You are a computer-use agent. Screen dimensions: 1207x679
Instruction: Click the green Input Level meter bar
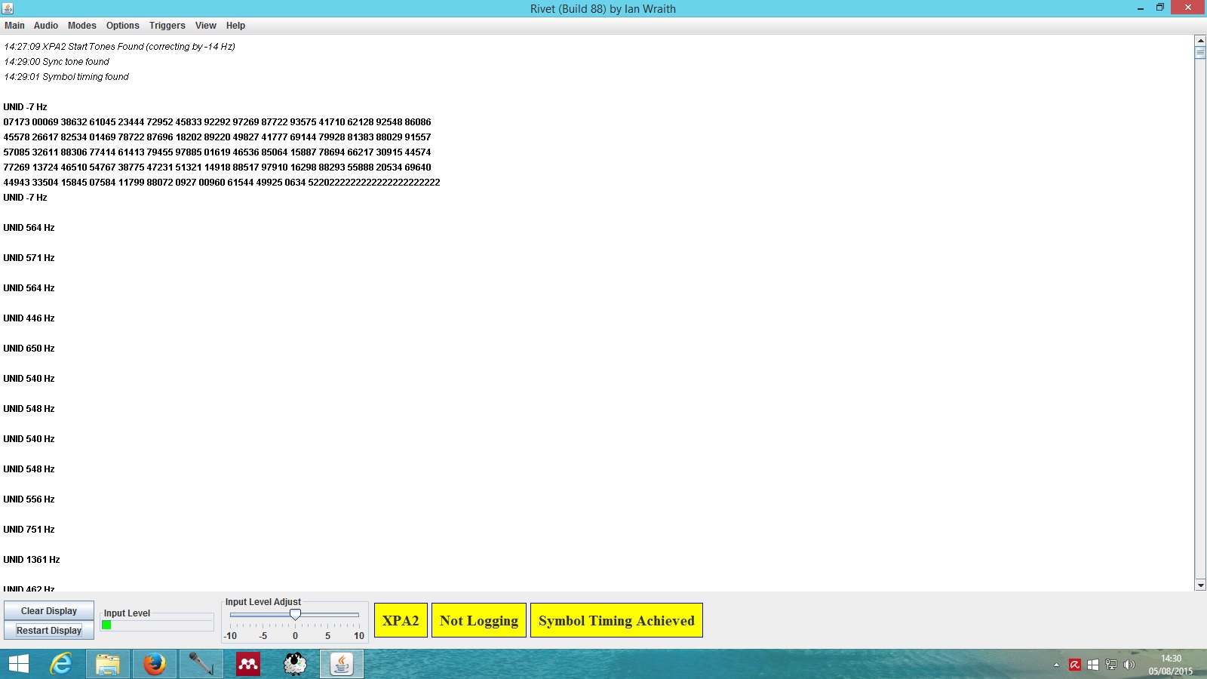point(106,625)
